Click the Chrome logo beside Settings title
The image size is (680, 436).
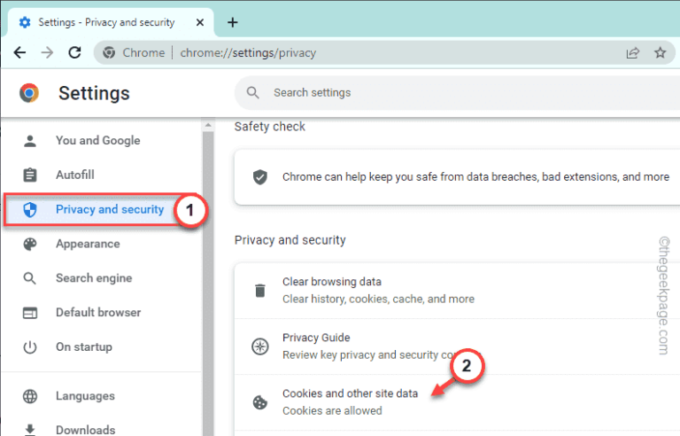coord(29,93)
